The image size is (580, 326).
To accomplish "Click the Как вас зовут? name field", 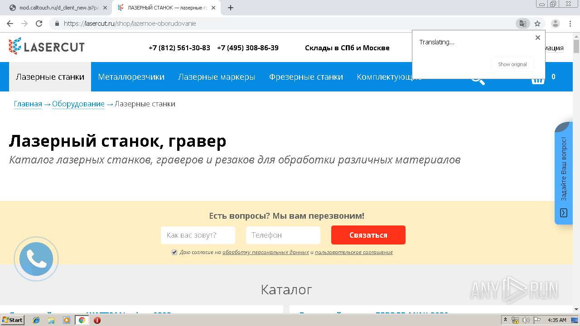I will pos(198,235).
